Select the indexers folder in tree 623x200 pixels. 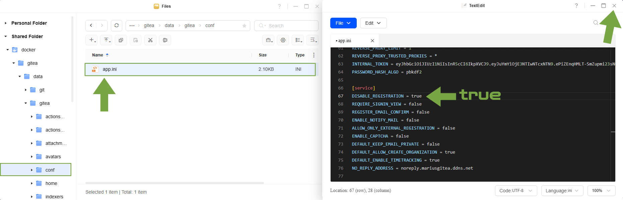(x=54, y=197)
